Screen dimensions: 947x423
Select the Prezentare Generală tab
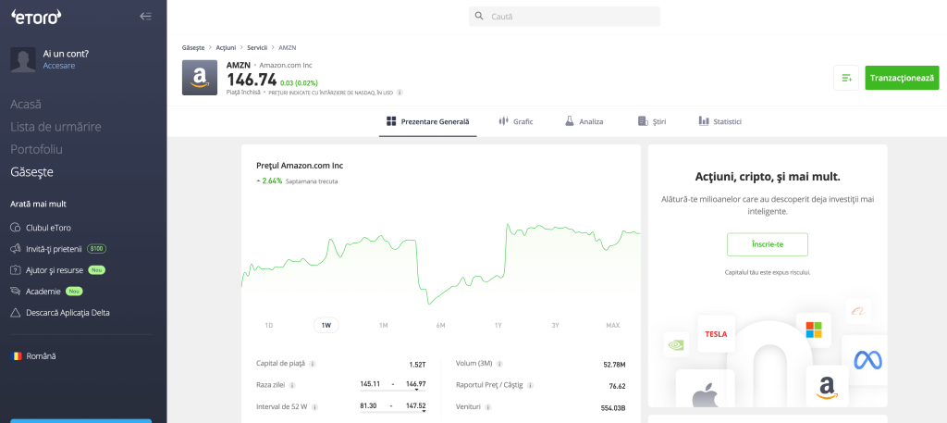coord(427,121)
